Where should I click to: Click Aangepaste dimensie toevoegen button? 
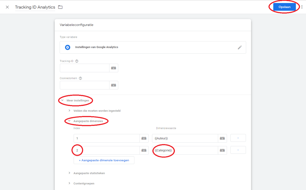tap(104, 160)
